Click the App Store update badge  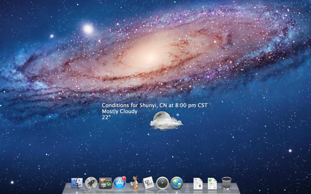click(124, 178)
